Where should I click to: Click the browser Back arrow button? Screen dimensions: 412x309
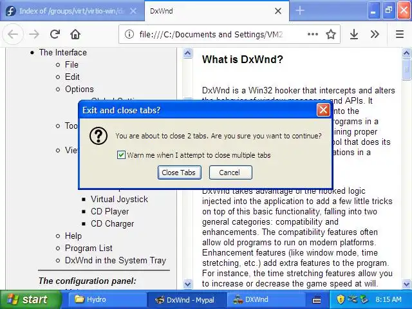coord(13,34)
